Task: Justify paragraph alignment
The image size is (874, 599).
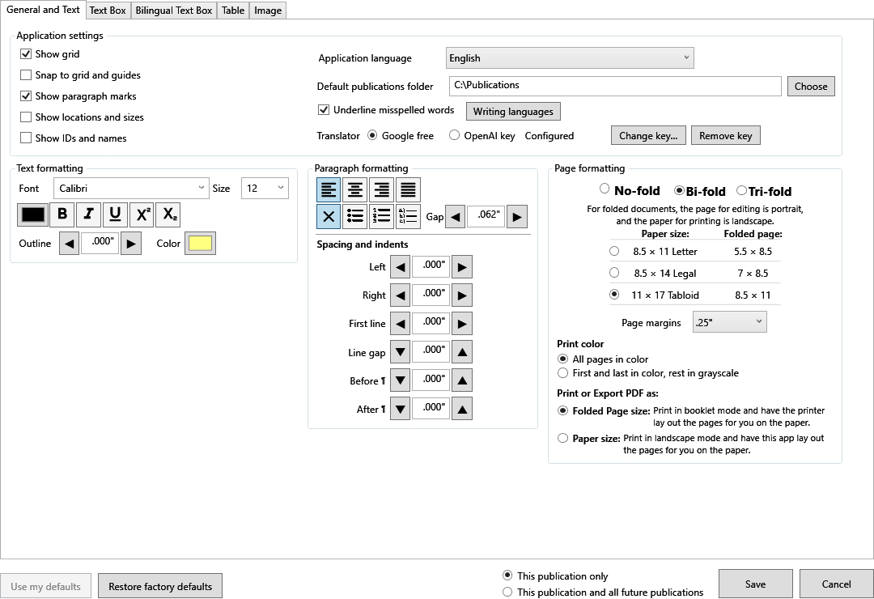Action: [x=408, y=189]
